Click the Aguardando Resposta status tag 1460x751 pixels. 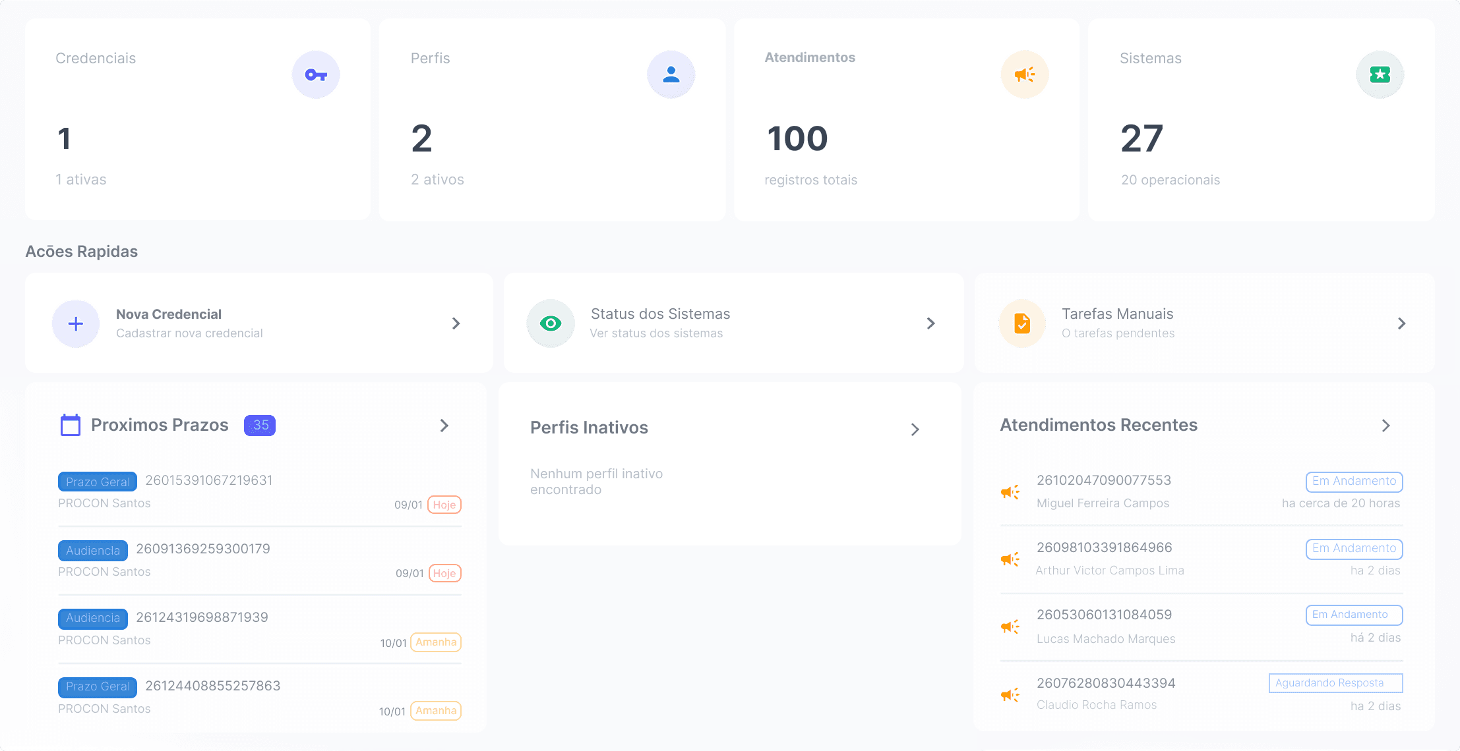tap(1335, 683)
